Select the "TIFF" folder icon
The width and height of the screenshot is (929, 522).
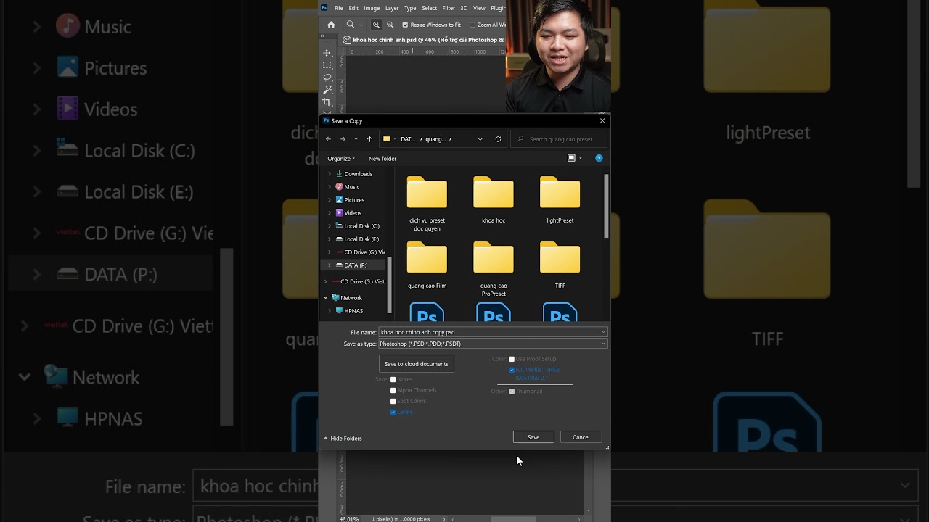pyautogui.click(x=560, y=257)
